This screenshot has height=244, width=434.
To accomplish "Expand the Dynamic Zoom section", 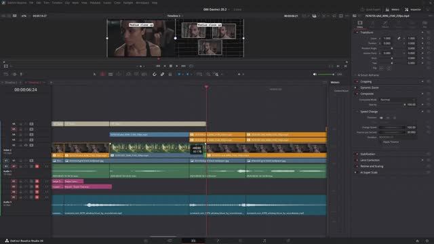I will (369, 87).
